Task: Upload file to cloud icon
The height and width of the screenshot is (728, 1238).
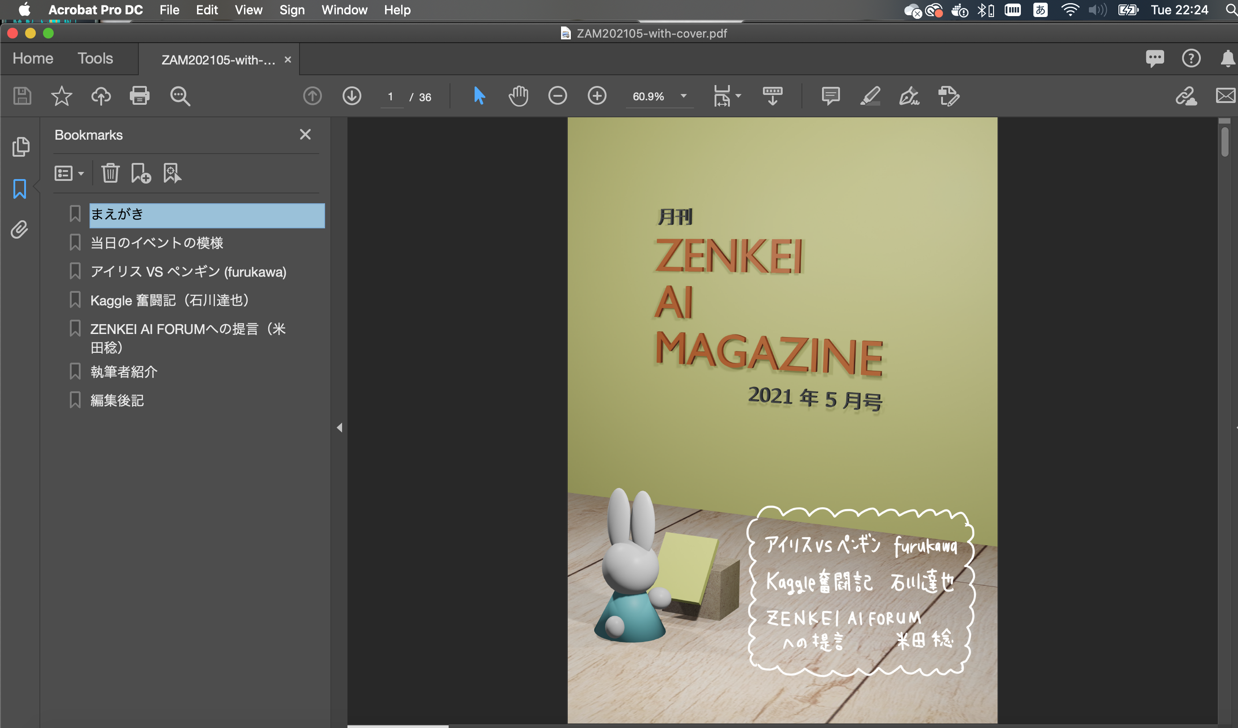Action: click(101, 96)
